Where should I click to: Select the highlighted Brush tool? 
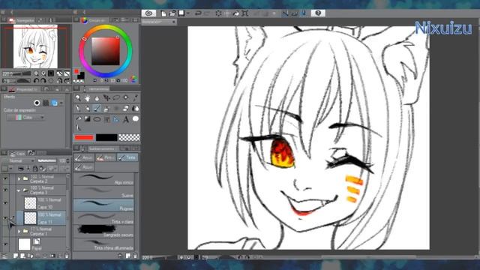[97, 108]
